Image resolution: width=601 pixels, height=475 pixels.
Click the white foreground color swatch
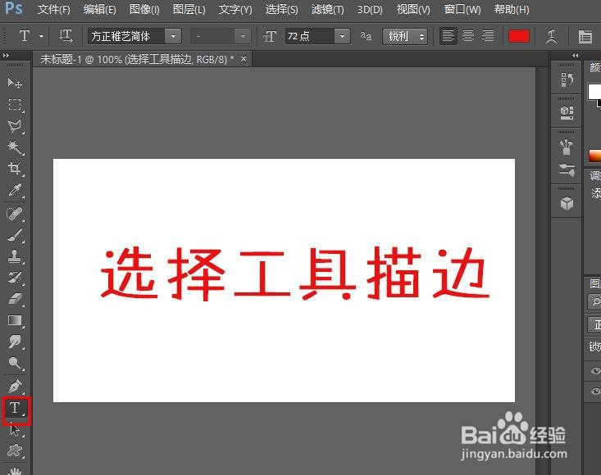pyautogui.click(x=594, y=92)
